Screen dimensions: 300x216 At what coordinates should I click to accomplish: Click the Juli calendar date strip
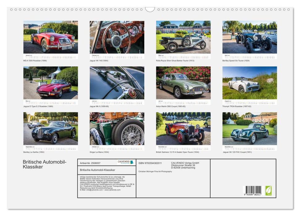pos(183,102)
